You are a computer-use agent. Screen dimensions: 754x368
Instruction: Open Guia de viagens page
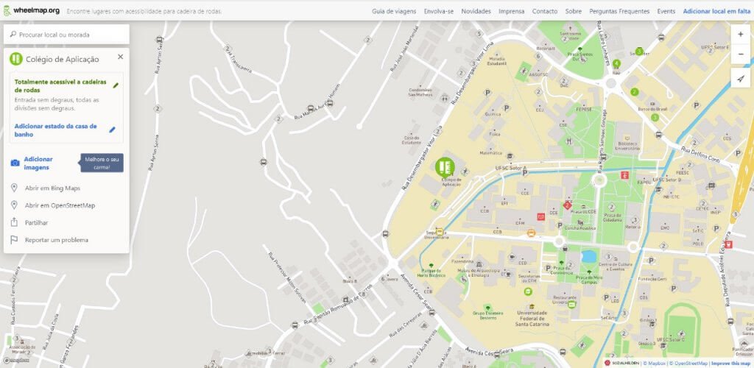tap(394, 11)
